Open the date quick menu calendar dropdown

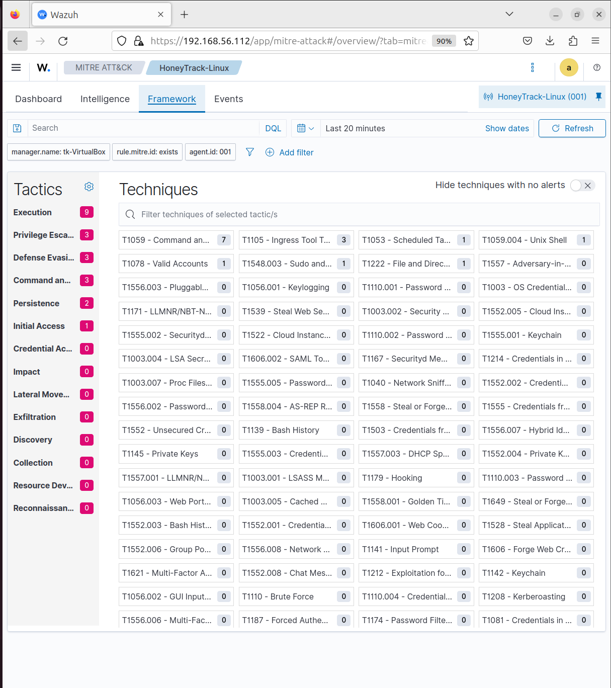pos(306,128)
